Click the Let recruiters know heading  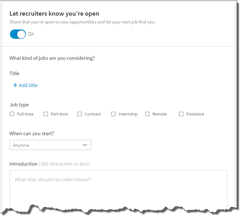[x=54, y=14]
